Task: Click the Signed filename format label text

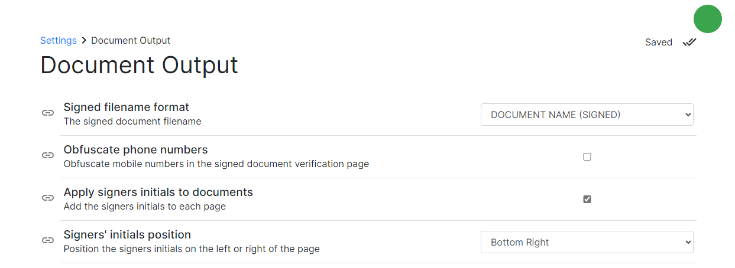Action: click(x=127, y=107)
